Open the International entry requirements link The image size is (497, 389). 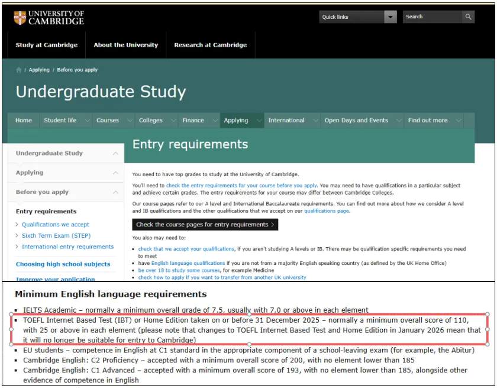pyautogui.click(x=67, y=247)
